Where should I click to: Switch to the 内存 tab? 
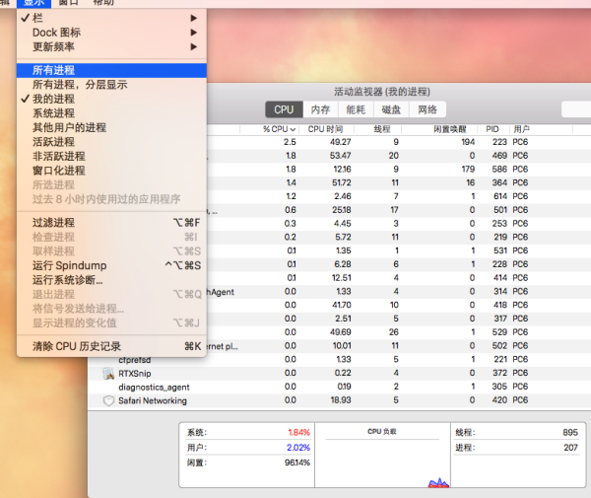(320, 109)
